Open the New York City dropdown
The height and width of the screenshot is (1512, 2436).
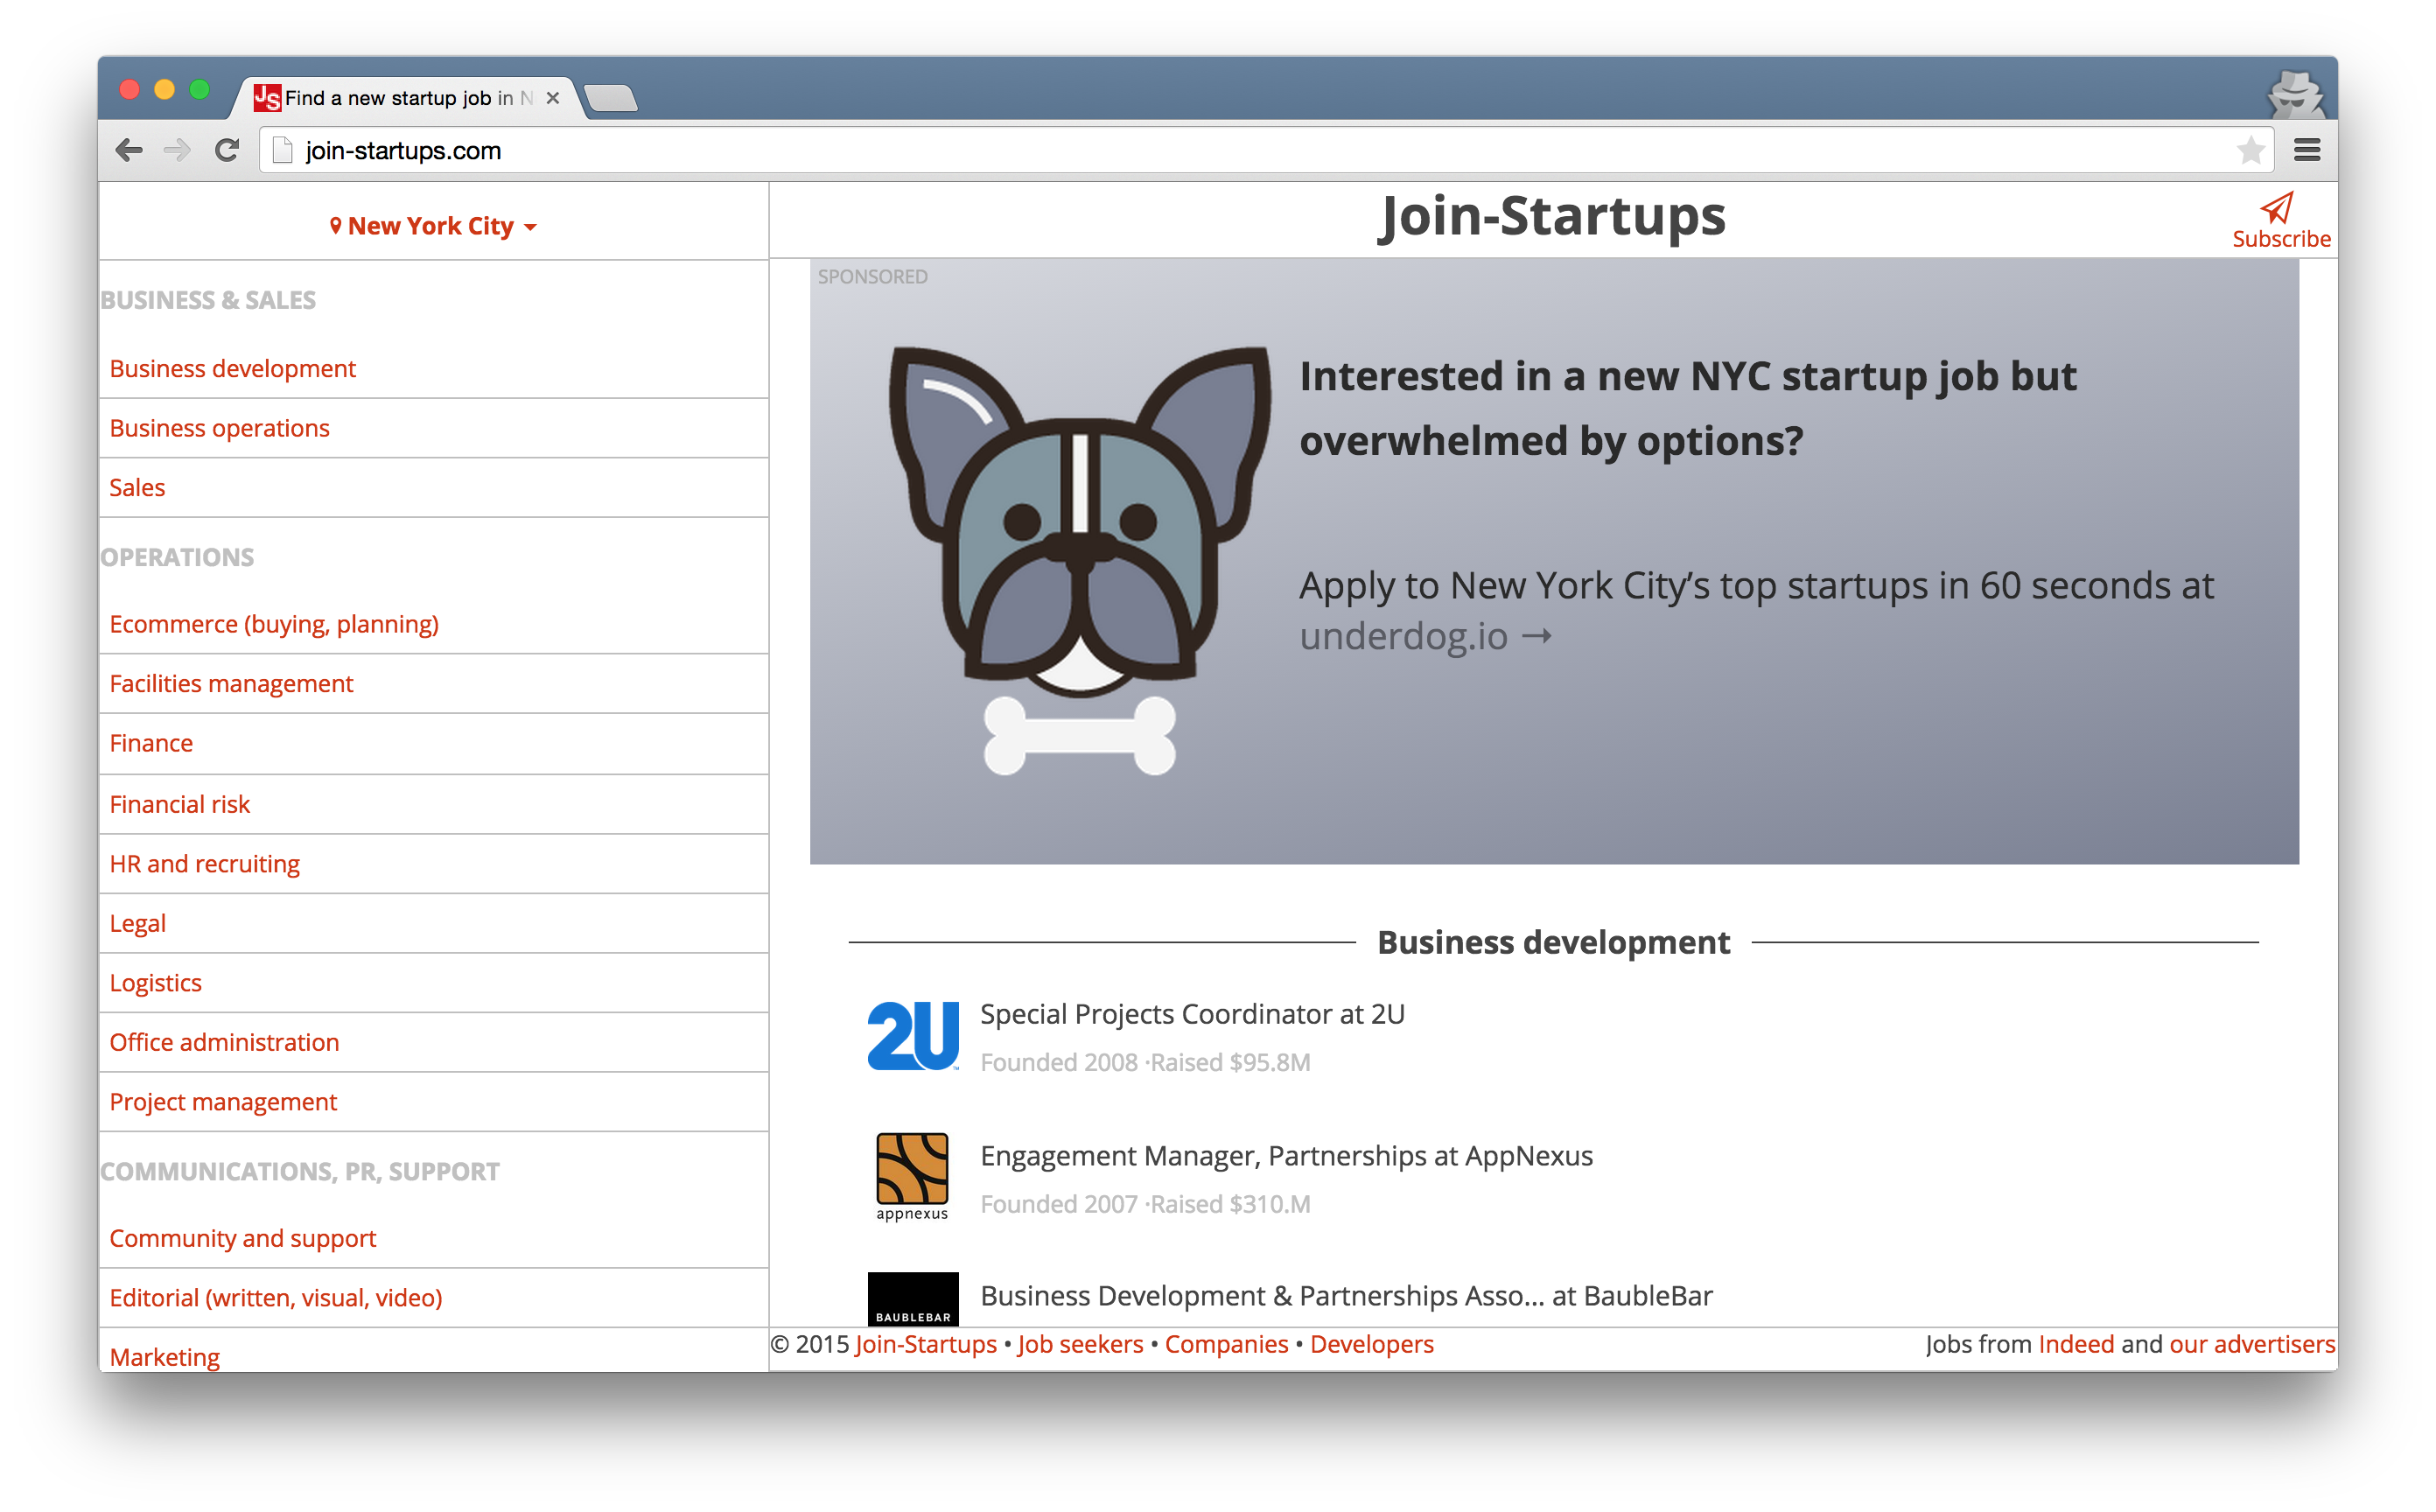[433, 226]
